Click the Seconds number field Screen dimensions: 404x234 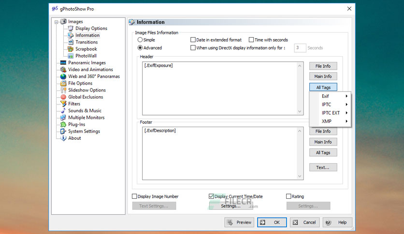(300, 48)
